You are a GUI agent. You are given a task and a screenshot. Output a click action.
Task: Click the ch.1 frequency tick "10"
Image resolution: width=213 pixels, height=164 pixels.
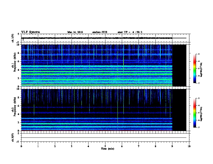pyautogui.click(x=18, y=45)
